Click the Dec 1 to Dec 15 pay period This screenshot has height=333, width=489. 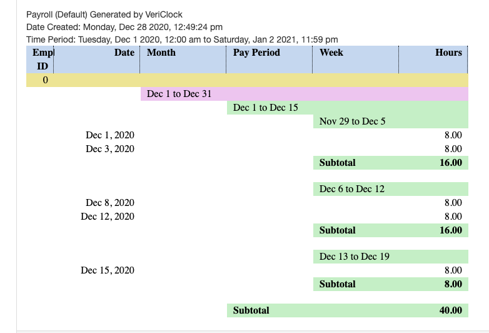click(265, 108)
